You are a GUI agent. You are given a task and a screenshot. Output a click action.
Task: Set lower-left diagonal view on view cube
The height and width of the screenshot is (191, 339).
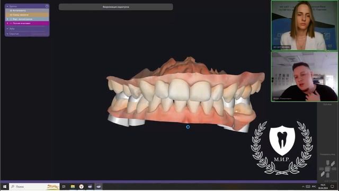click(x=323, y=173)
